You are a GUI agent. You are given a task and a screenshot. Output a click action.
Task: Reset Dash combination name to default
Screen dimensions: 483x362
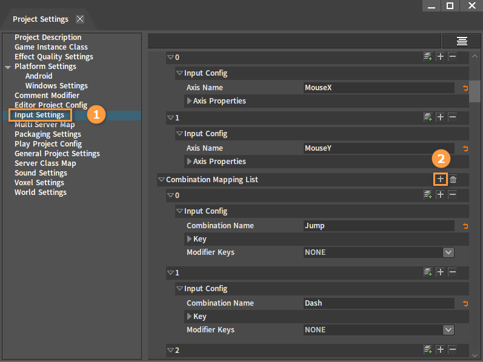[465, 303]
